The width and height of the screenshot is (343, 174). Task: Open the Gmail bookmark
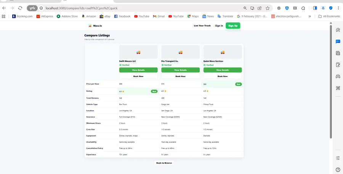(x=159, y=16)
